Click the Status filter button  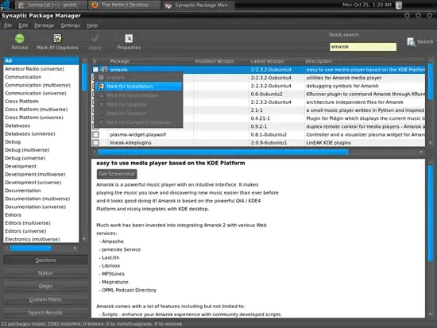45,273
